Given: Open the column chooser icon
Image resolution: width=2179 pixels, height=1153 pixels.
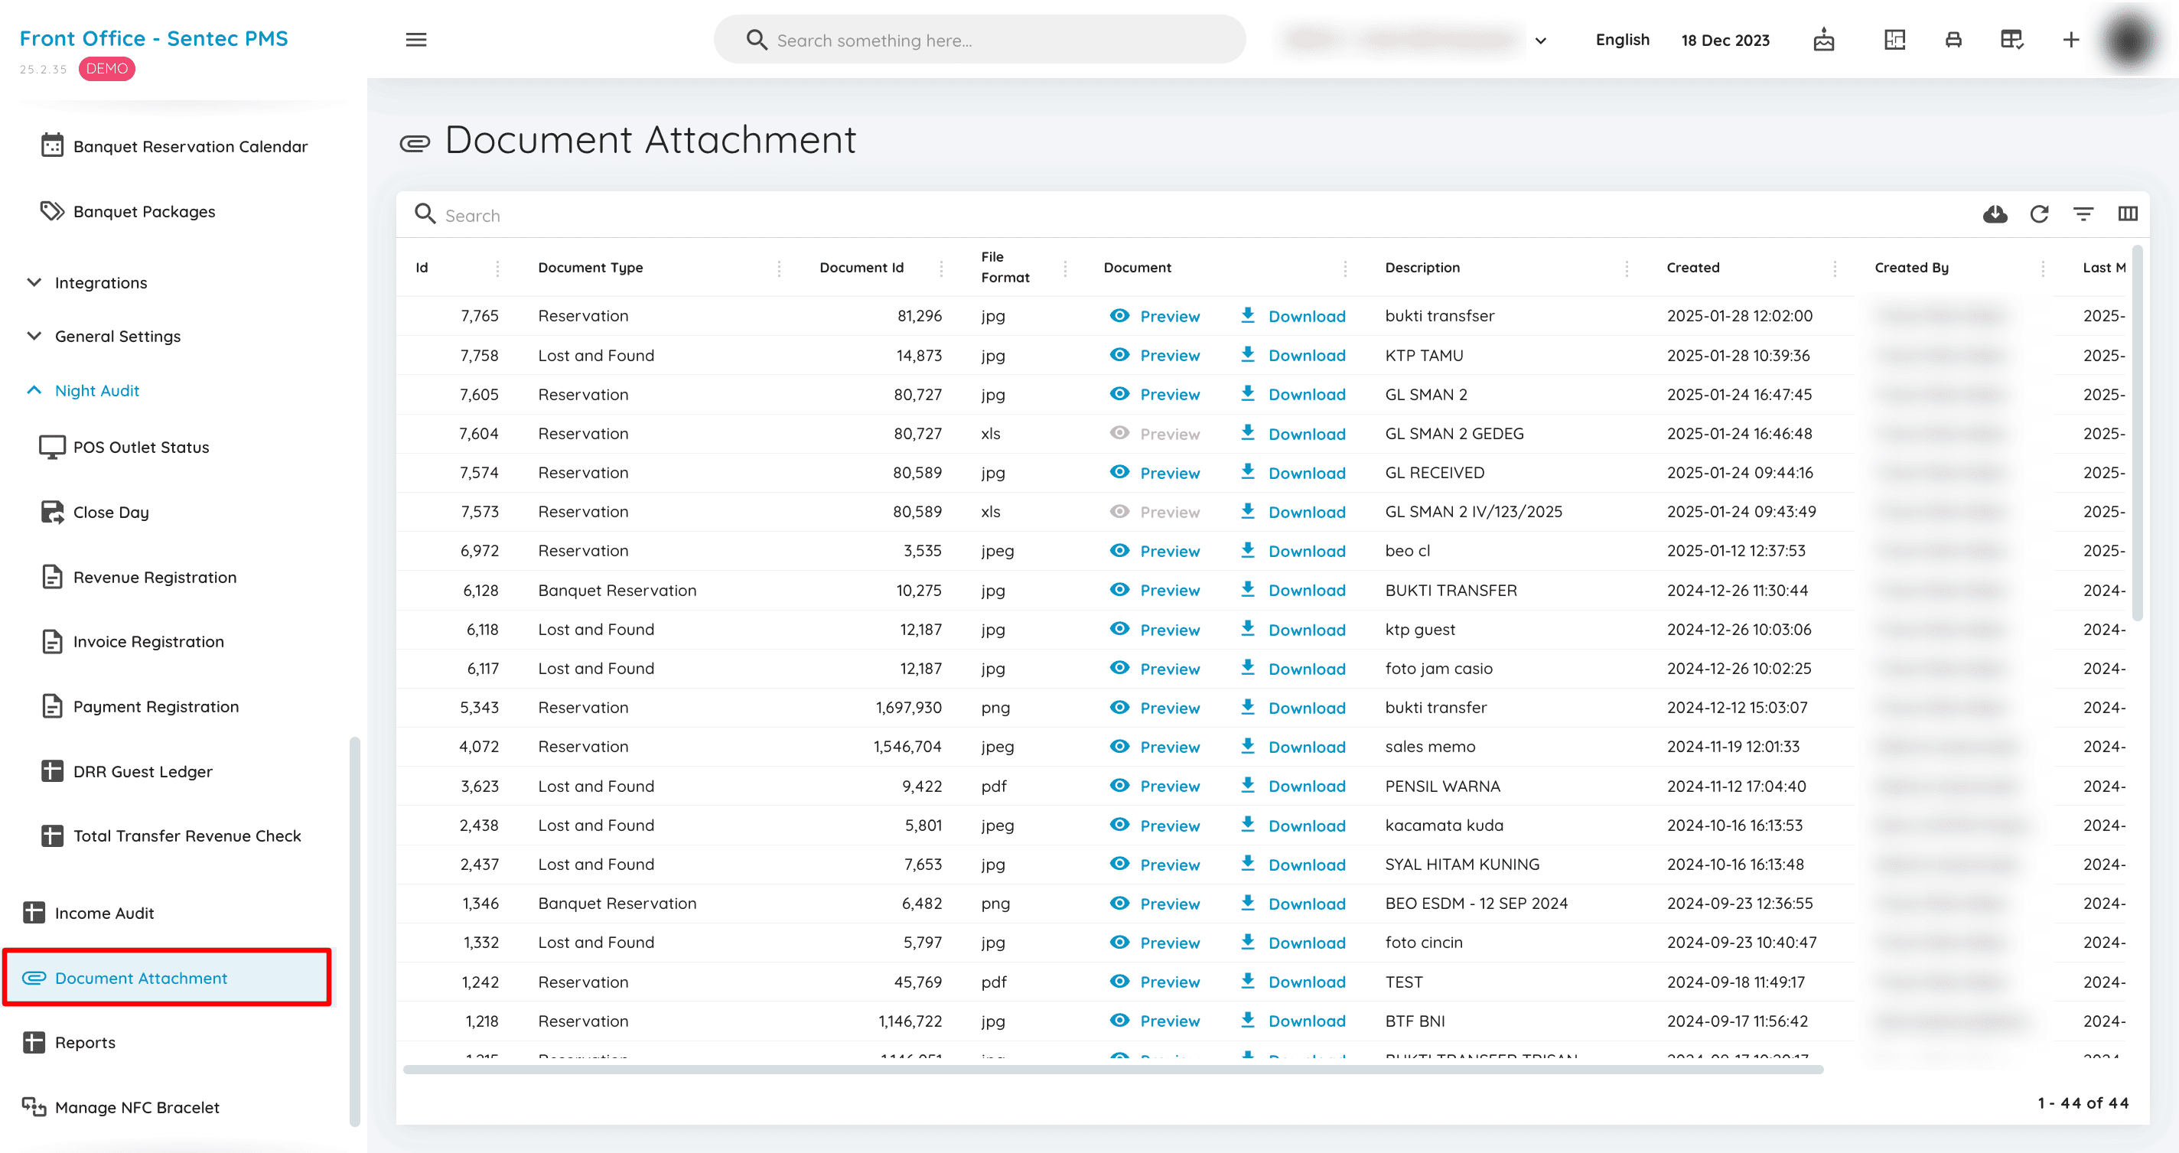Looking at the screenshot, I should point(2128,214).
